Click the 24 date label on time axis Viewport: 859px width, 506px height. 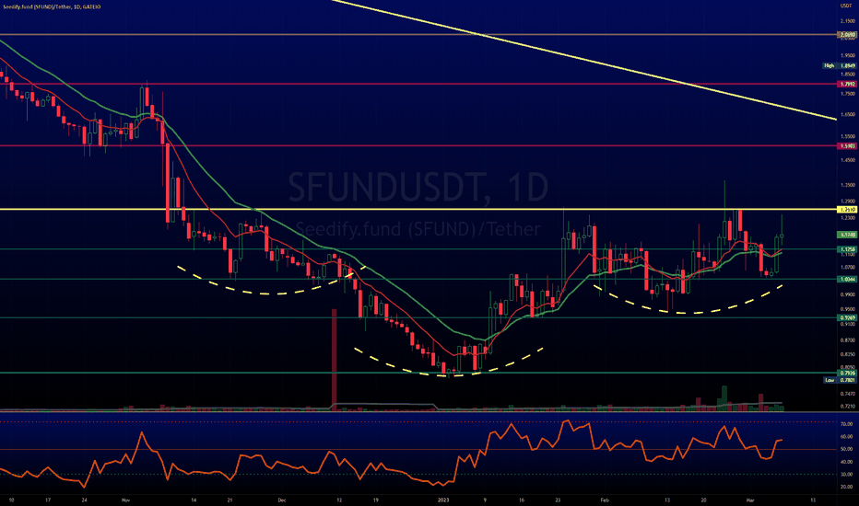(x=84, y=500)
